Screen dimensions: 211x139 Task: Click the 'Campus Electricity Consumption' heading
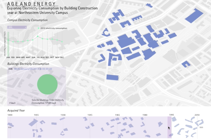coord(27,20)
